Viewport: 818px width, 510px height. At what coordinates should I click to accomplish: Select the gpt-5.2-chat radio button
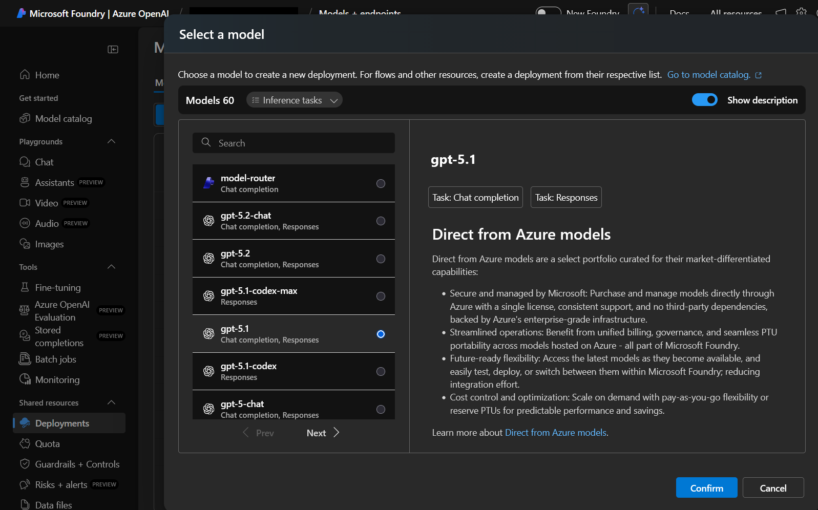[381, 221]
